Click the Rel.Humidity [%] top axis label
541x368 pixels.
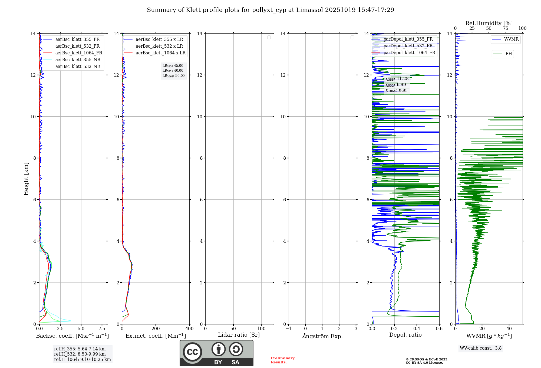coord(489,23)
